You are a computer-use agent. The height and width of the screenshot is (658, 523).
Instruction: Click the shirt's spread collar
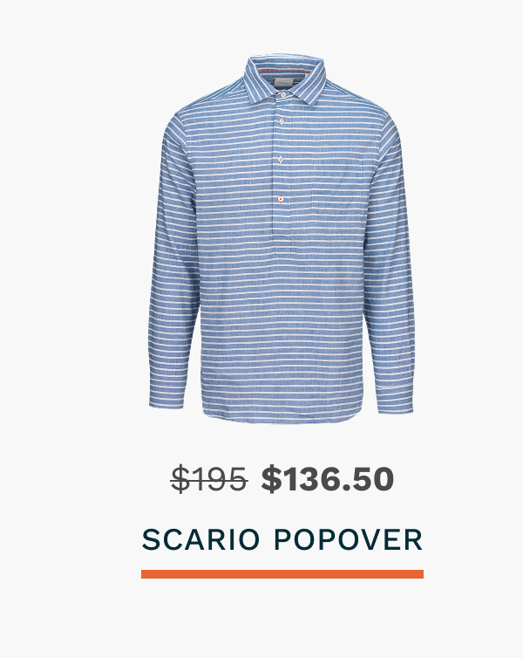click(285, 78)
